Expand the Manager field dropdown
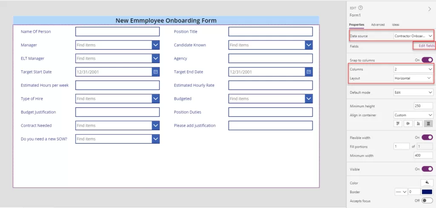 (x=155, y=45)
